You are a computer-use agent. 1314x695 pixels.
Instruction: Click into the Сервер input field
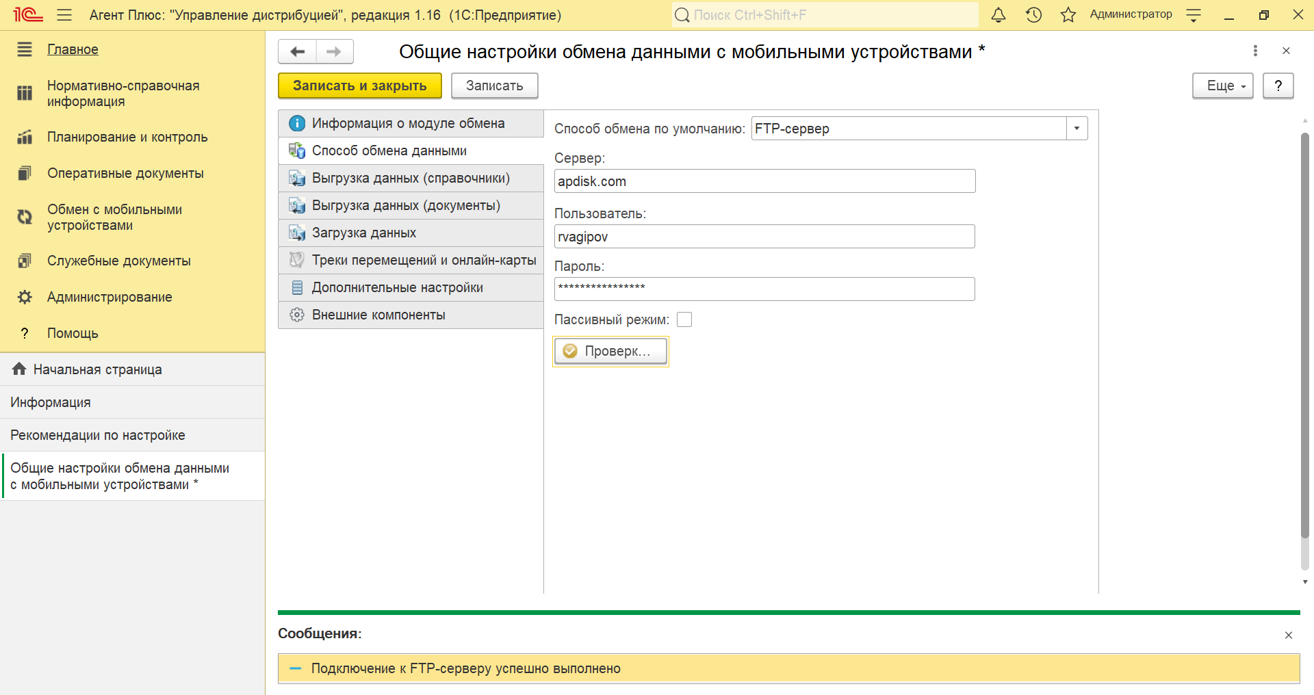pyautogui.click(x=764, y=181)
